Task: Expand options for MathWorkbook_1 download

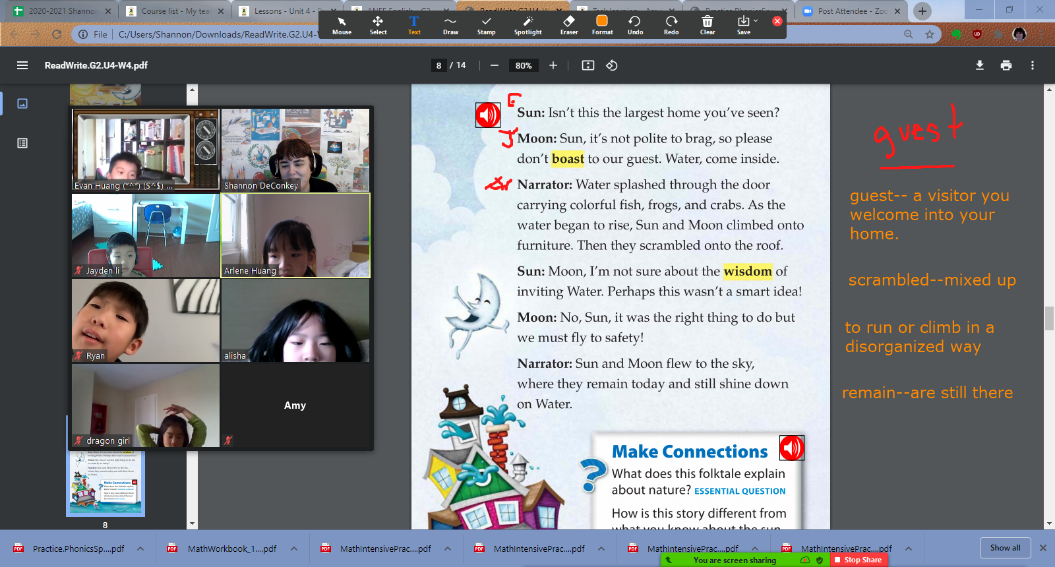Action: coord(294,549)
